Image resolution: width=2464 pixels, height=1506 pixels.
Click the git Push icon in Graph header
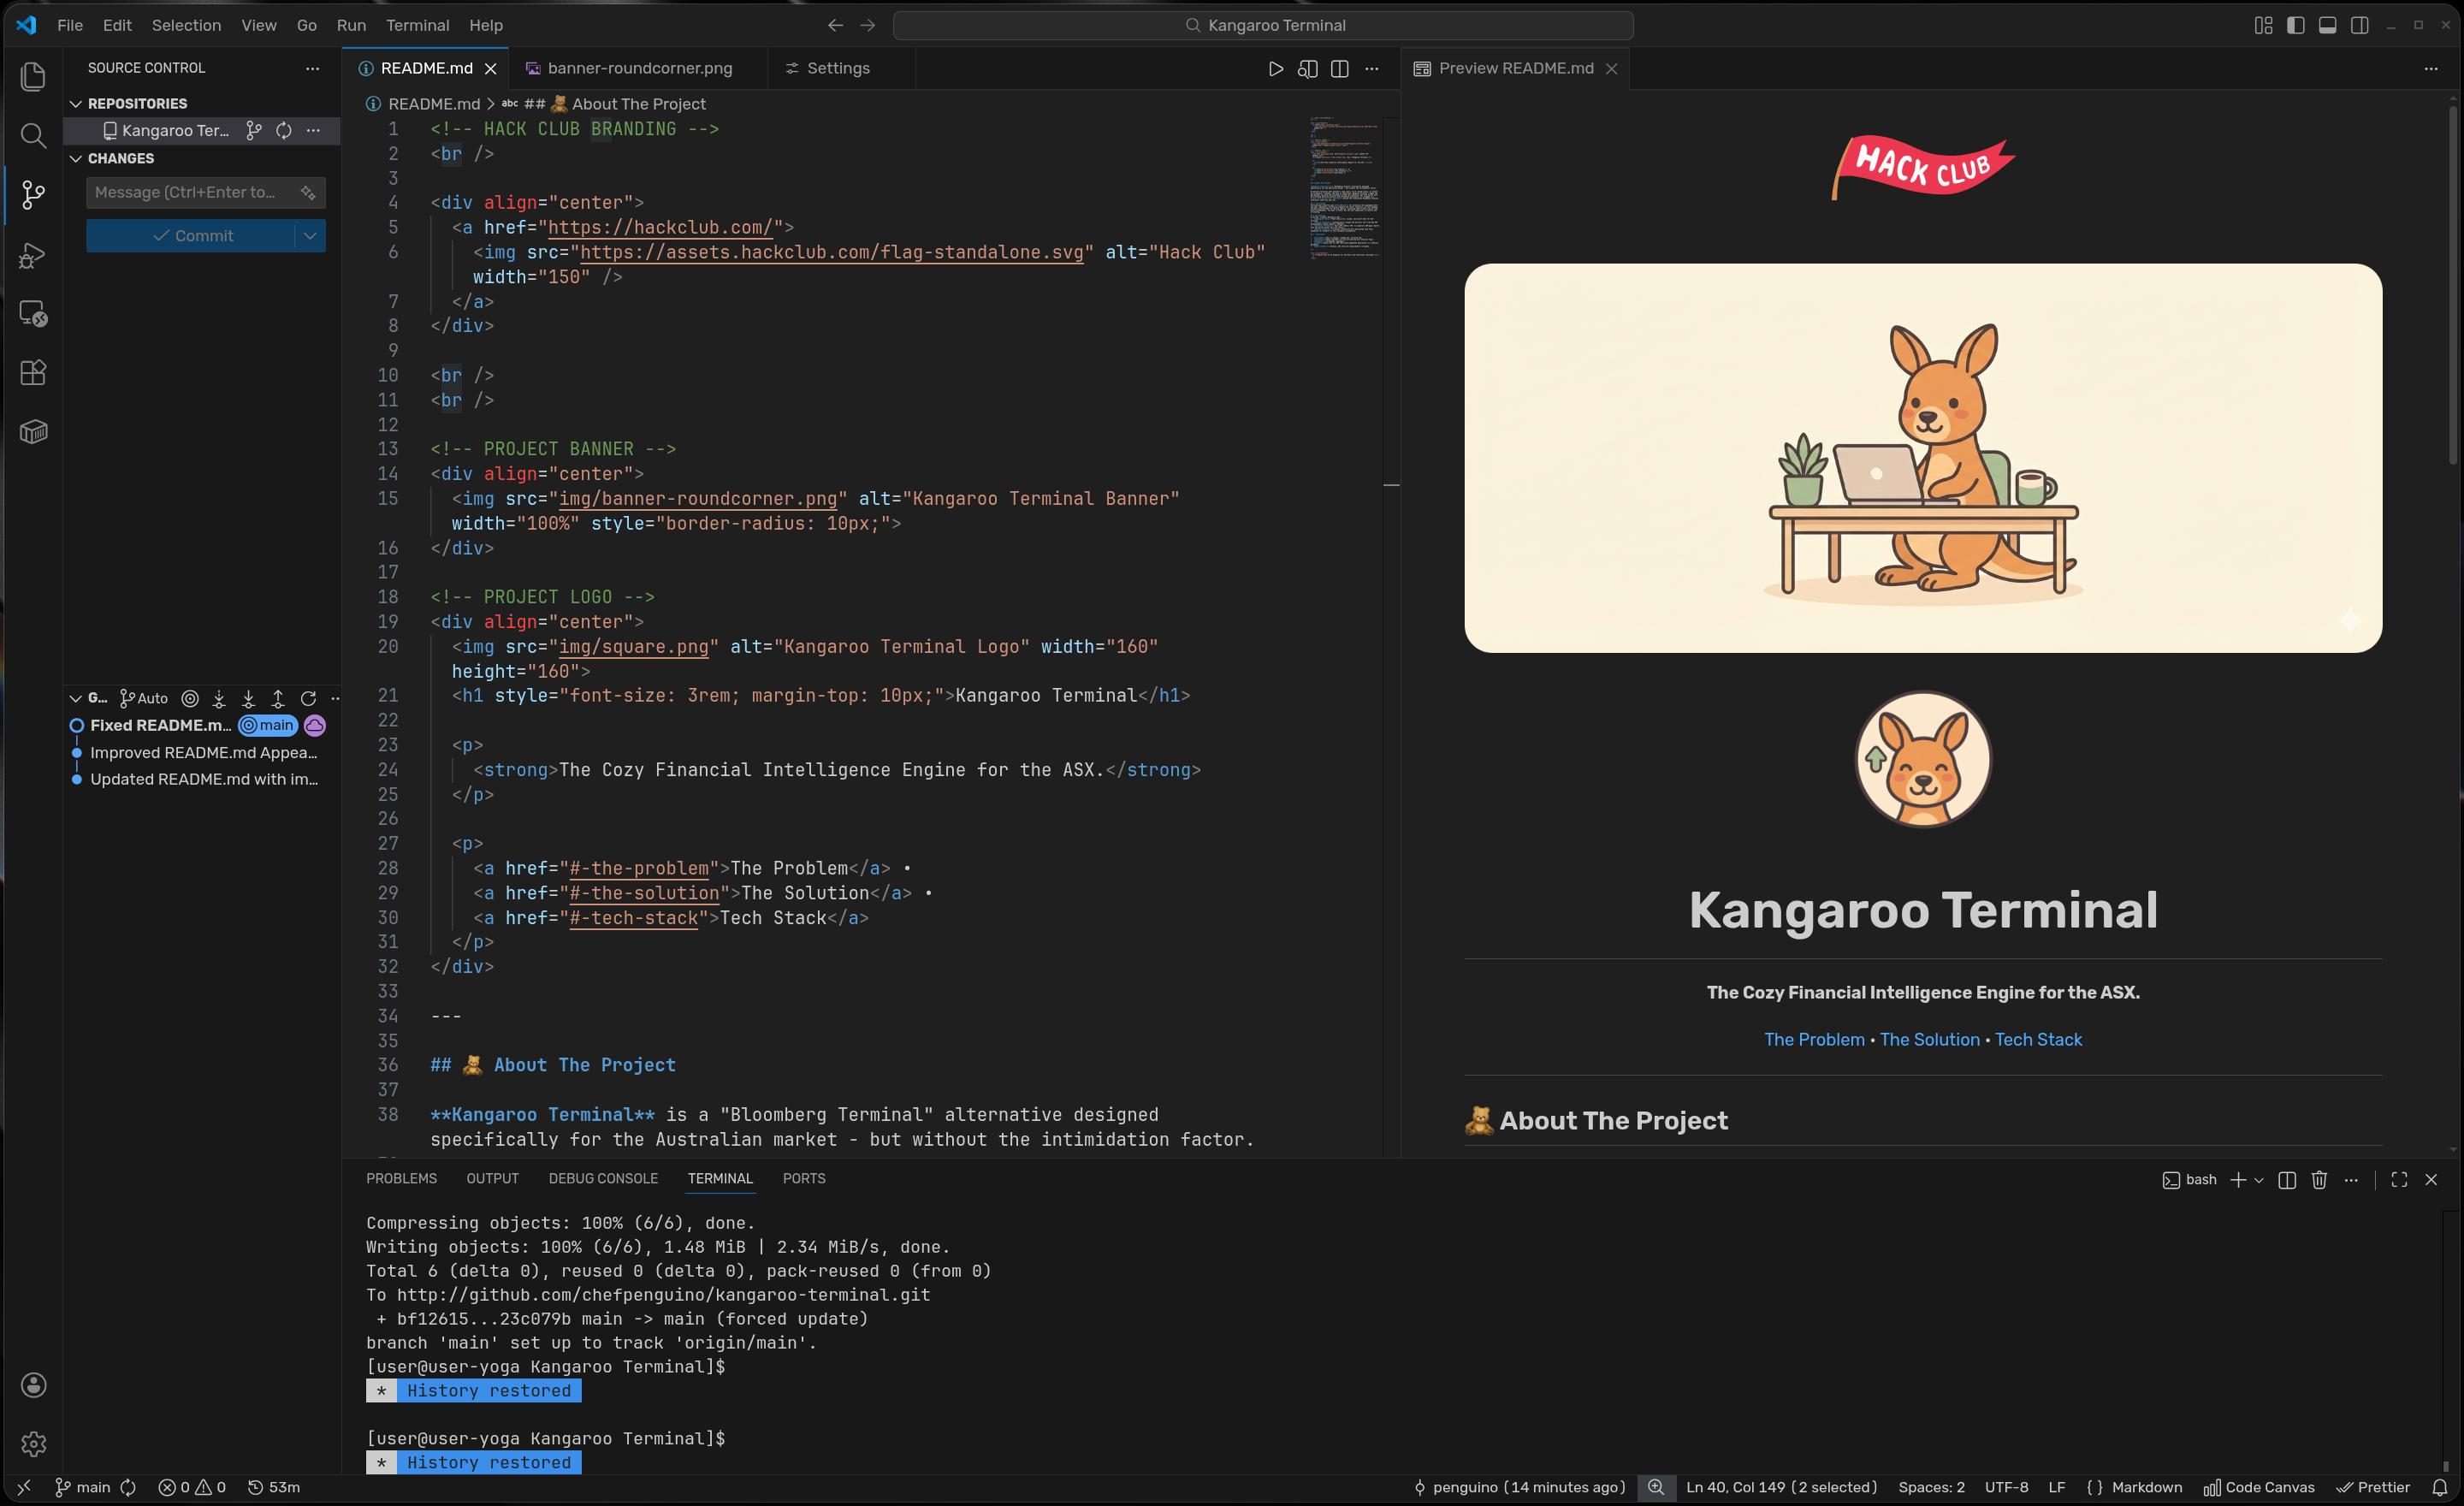pos(278,698)
